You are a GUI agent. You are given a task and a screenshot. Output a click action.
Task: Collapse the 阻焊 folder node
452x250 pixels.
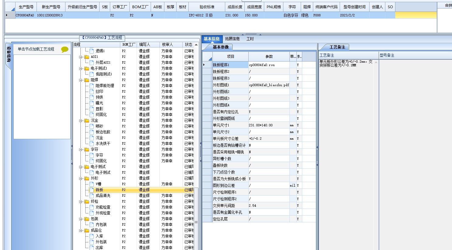click(81, 80)
